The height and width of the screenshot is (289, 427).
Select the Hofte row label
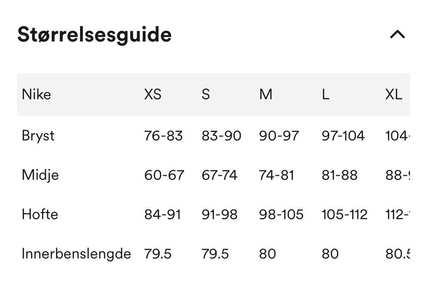(40, 214)
